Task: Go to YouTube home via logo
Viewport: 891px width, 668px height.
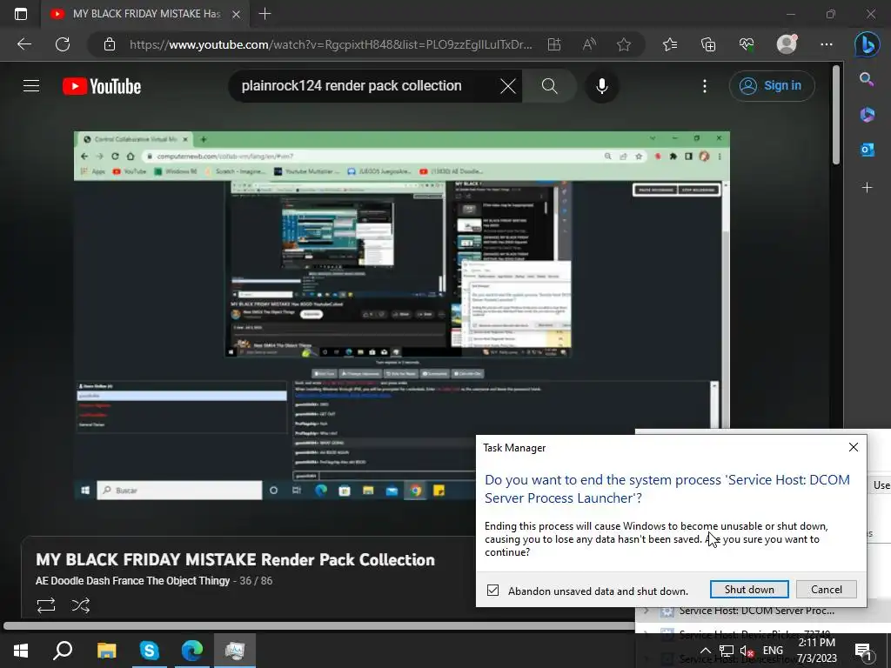Action: [102, 86]
